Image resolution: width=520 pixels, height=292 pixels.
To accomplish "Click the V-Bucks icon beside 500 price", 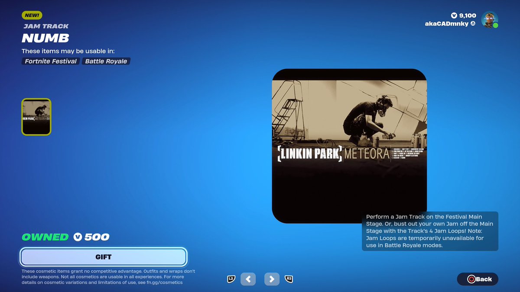I will click(78, 237).
